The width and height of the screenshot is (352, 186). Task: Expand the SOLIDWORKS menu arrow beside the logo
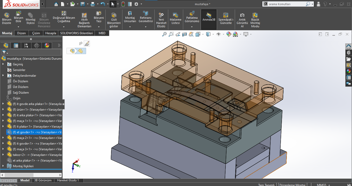(x=43, y=4)
